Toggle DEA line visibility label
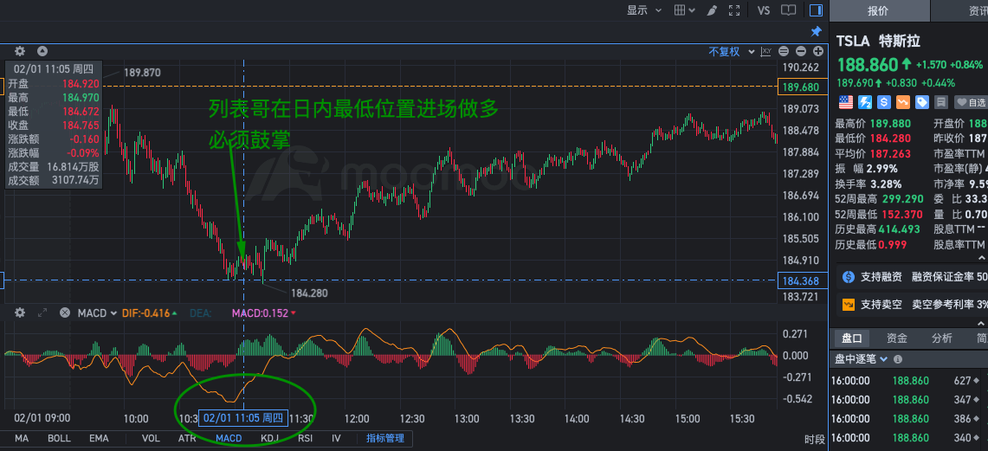Viewport: 988px width, 451px height. click(200, 312)
